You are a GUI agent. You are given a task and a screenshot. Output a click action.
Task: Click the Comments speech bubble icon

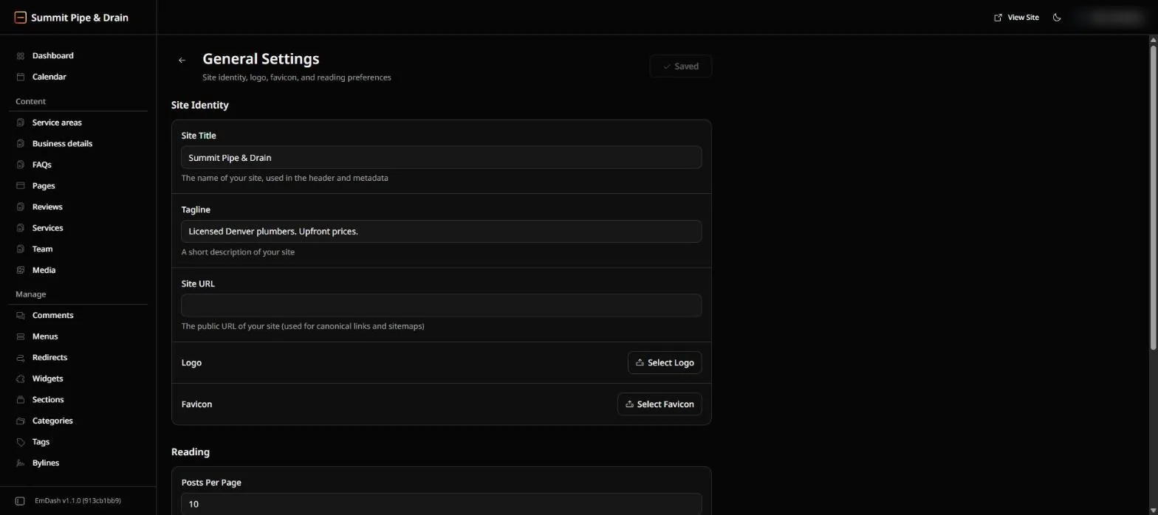pos(21,316)
